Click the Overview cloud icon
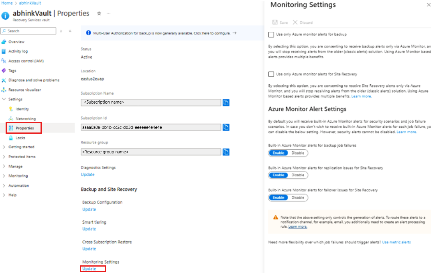Image resolution: width=431 pixels, height=273 pixels. (x=4, y=42)
